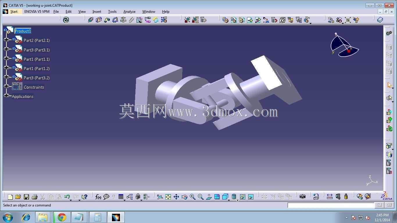Expand the Constraints tree node
Image resolution: width=397 pixels, height=223 pixels.
point(6,86)
